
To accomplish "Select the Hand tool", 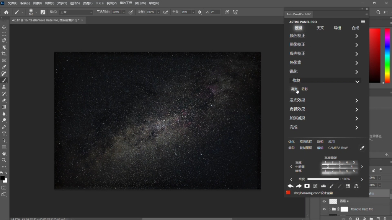I will click(x=4, y=154).
